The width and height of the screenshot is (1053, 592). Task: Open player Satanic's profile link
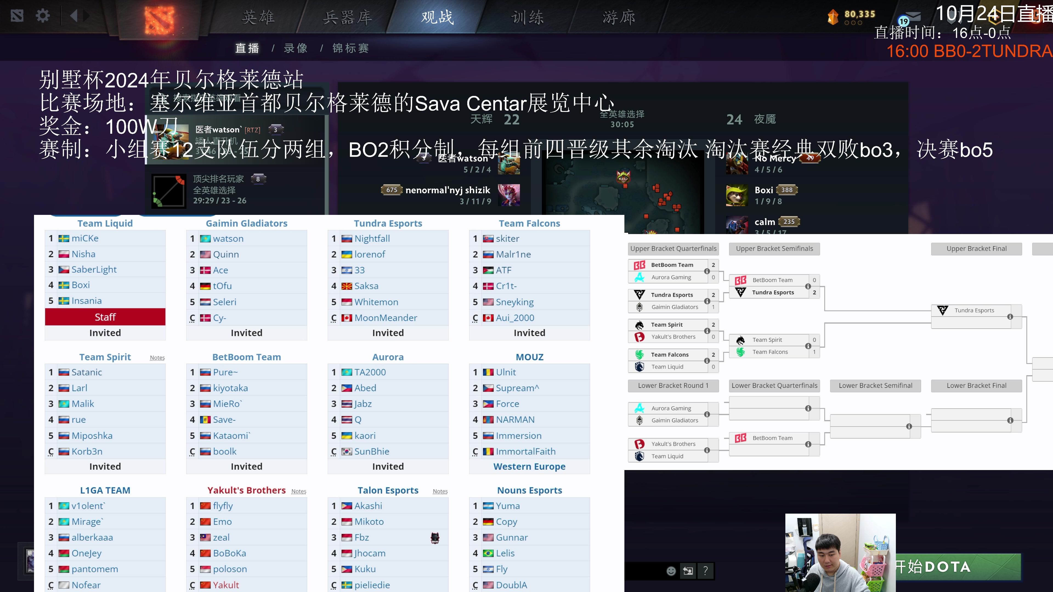pos(87,372)
